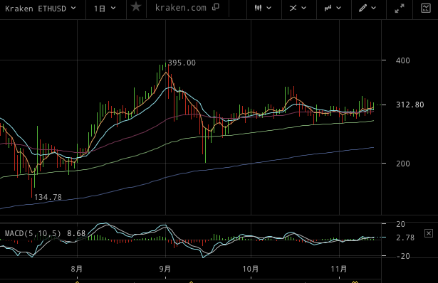Click the MACD 8.68 value
The width and height of the screenshot is (438, 283).
[x=76, y=233]
